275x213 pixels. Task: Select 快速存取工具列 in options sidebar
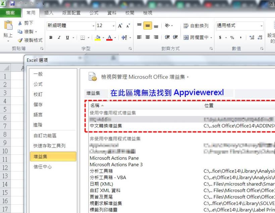tap(49, 146)
